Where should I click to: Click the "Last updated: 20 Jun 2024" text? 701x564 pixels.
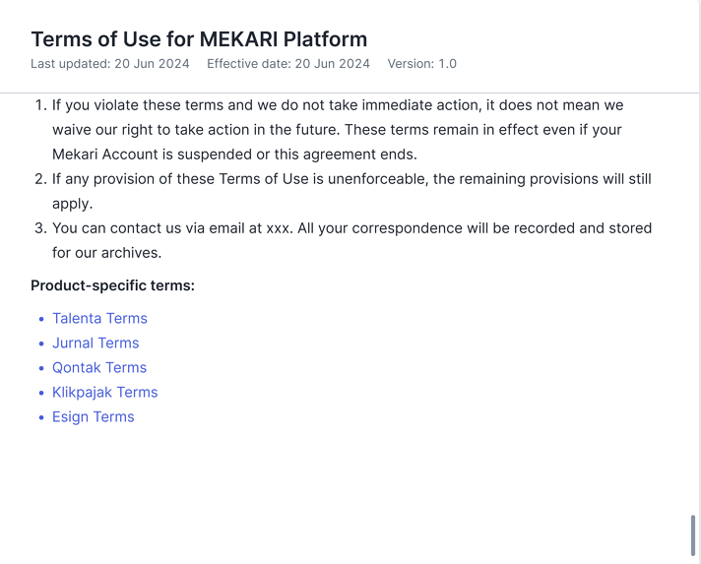coord(109,64)
